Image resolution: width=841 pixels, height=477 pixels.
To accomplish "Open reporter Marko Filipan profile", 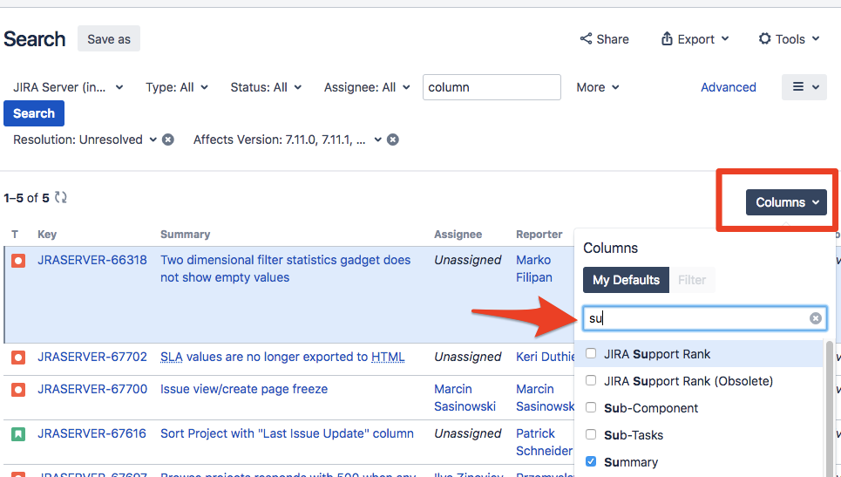I will [534, 269].
